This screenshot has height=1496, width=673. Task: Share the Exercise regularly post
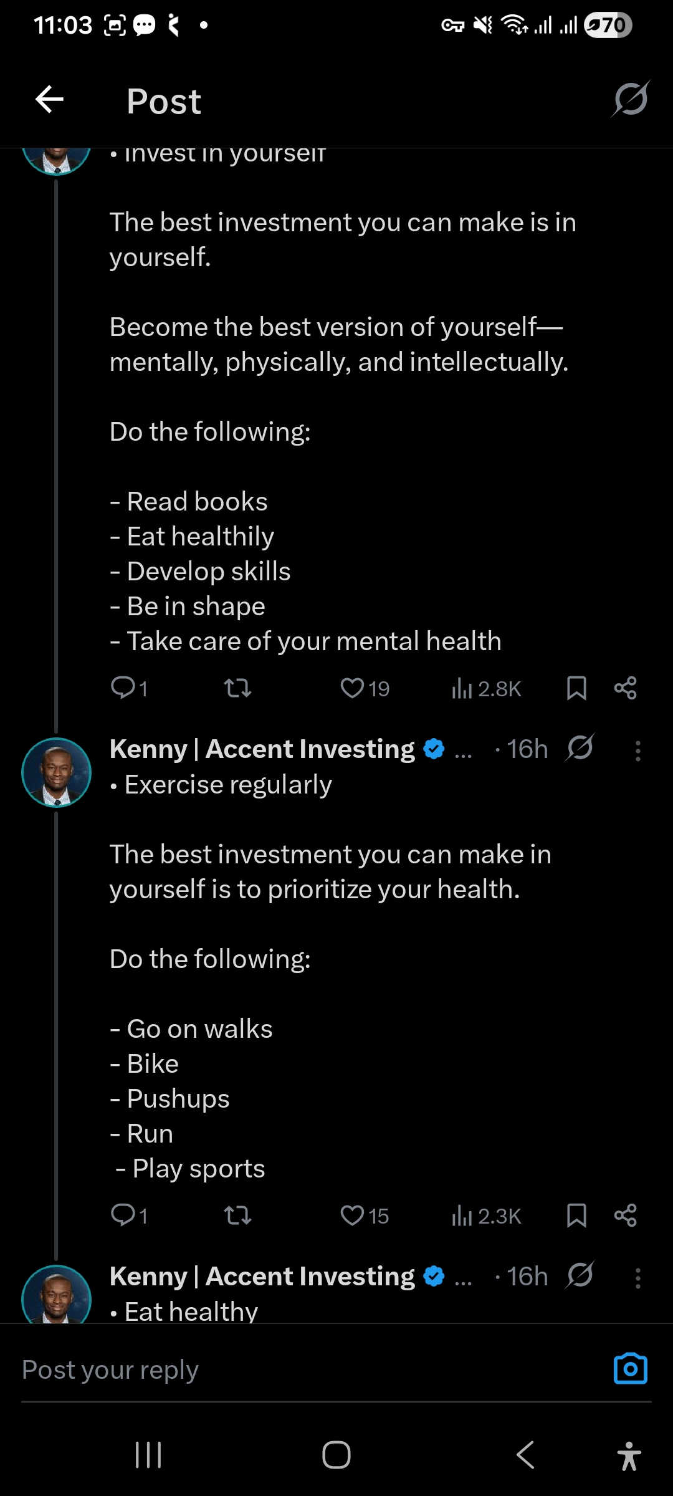[x=625, y=1215]
